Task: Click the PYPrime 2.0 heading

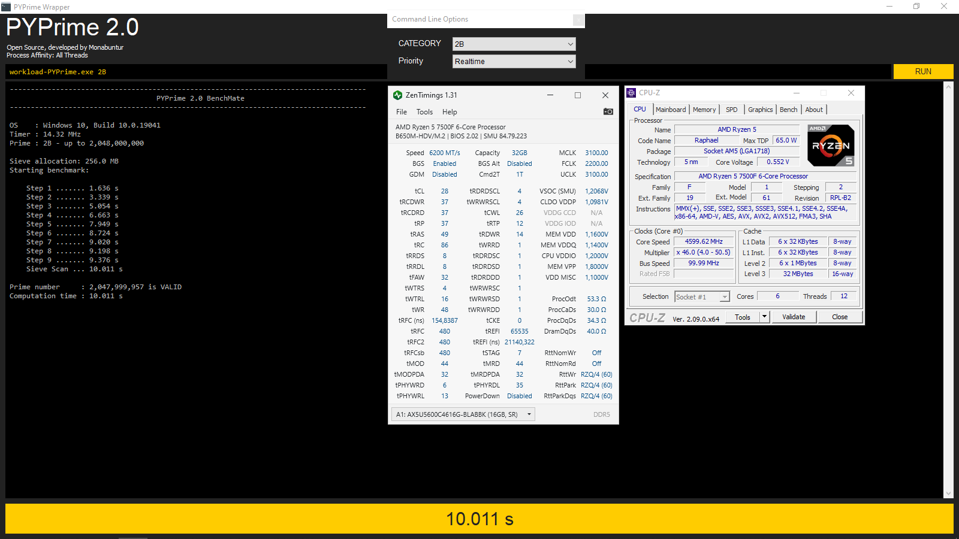Action: click(73, 27)
